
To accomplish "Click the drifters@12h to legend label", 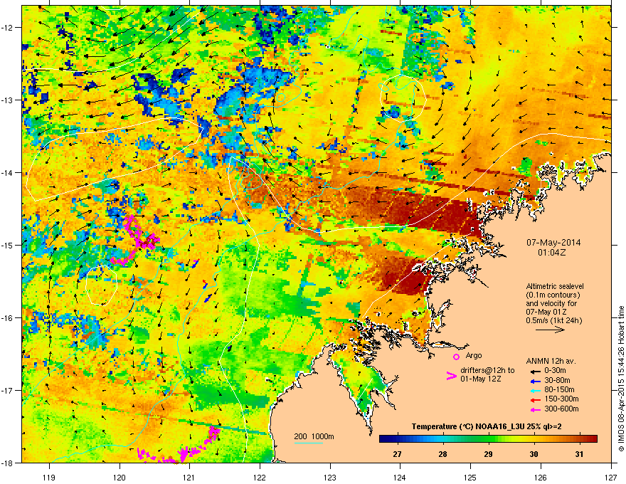I will pos(487,371).
